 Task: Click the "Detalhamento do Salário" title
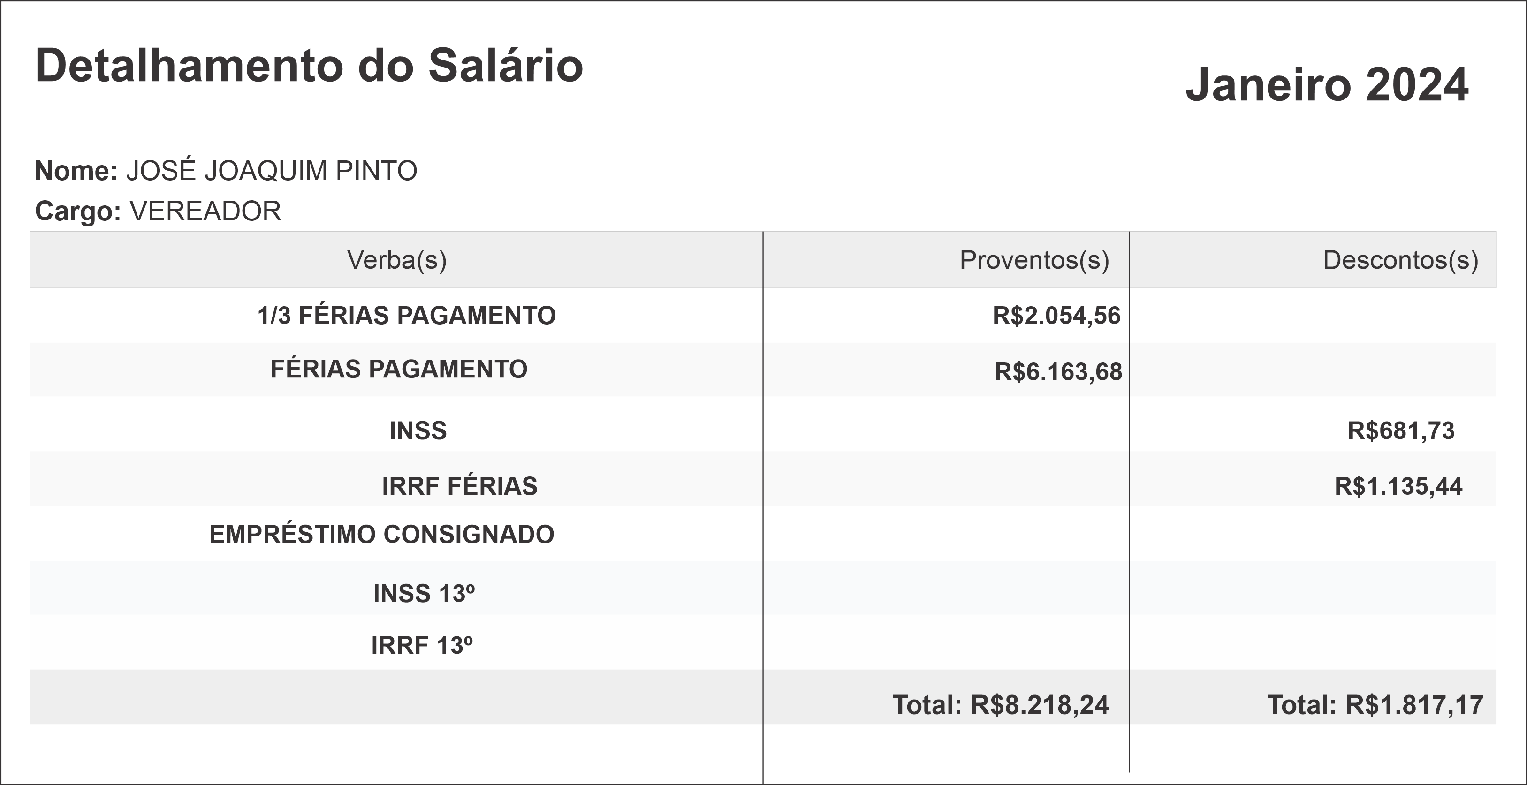point(309,65)
